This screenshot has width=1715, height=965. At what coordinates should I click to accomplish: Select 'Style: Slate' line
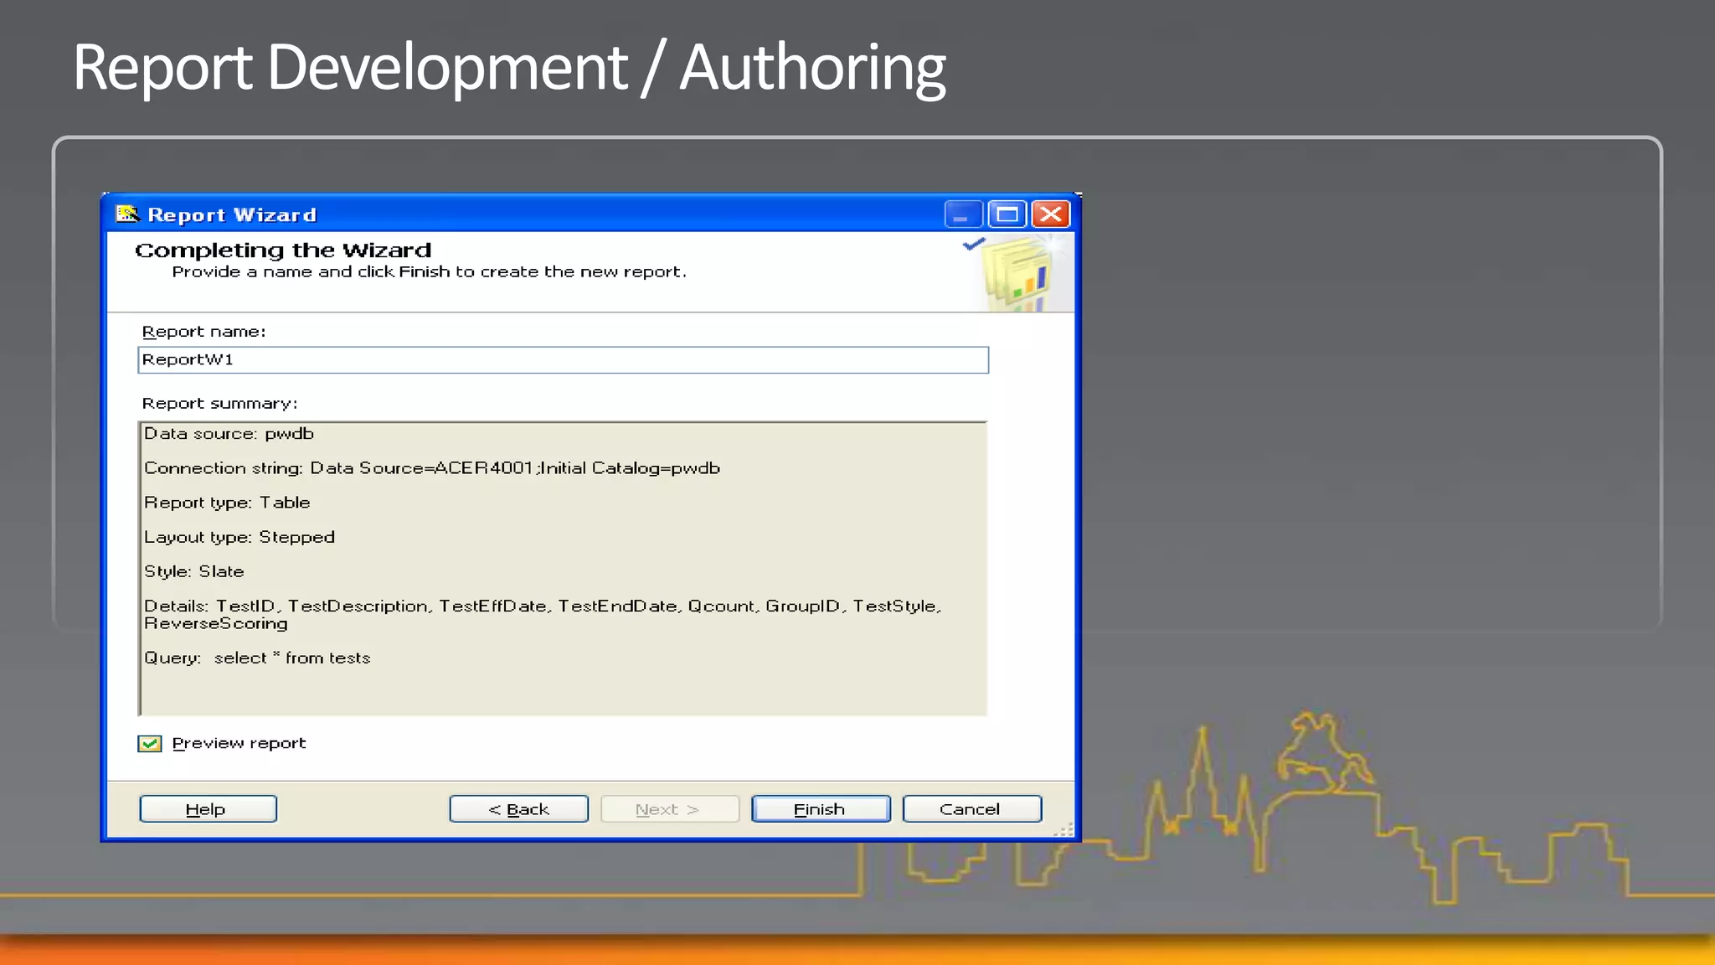pyautogui.click(x=194, y=571)
